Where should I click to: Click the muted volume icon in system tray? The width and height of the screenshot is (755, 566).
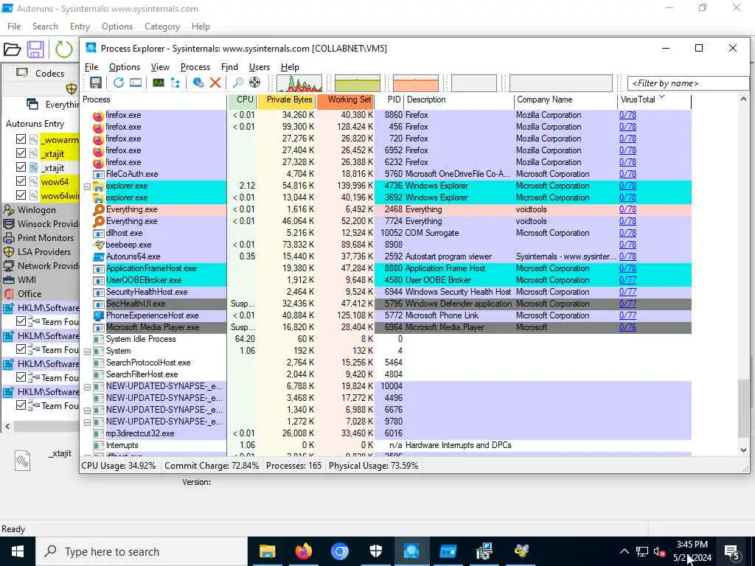point(660,551)
